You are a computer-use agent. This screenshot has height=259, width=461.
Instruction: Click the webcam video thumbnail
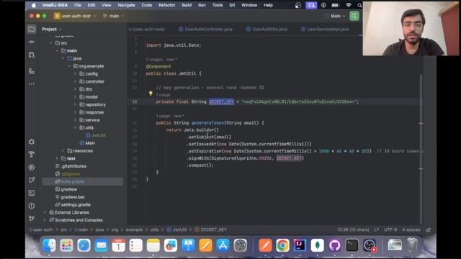point(411,29)
